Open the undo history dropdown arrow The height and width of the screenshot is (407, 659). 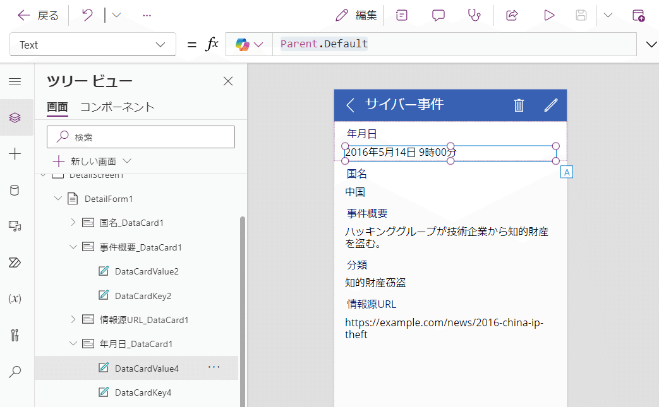(x=116, y=16)
